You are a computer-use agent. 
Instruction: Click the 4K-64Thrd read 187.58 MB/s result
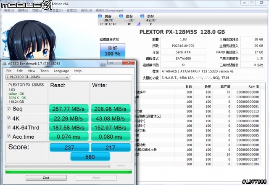69,128
